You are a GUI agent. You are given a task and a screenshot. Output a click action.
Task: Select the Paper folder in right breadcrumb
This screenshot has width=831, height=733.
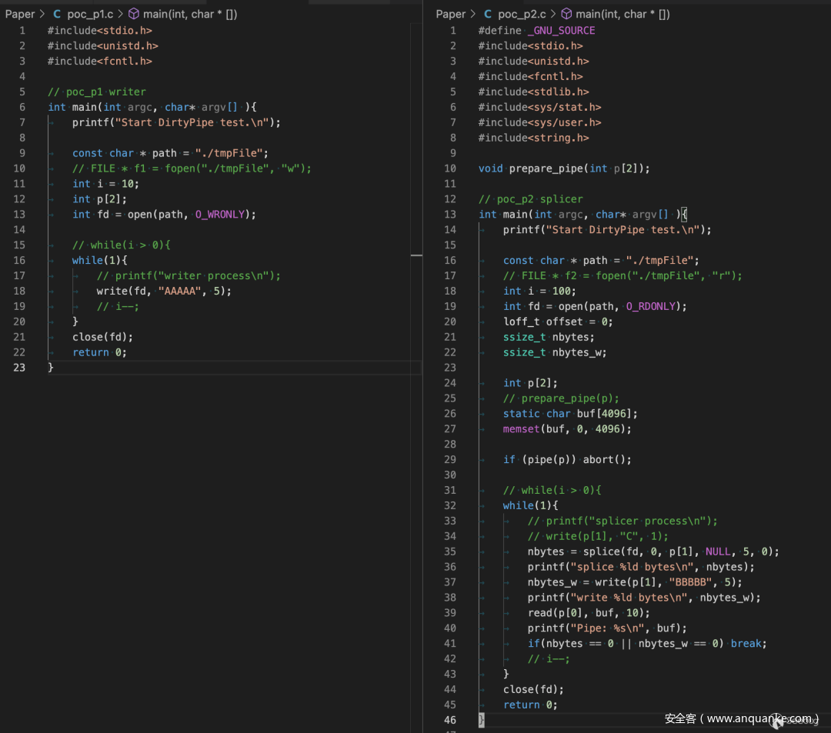click(x=451, y=14)
